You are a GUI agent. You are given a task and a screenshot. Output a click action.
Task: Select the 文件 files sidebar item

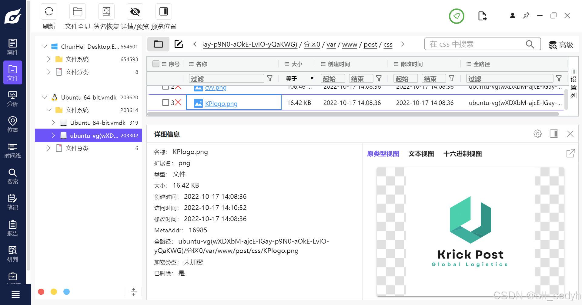coord(13,73)
